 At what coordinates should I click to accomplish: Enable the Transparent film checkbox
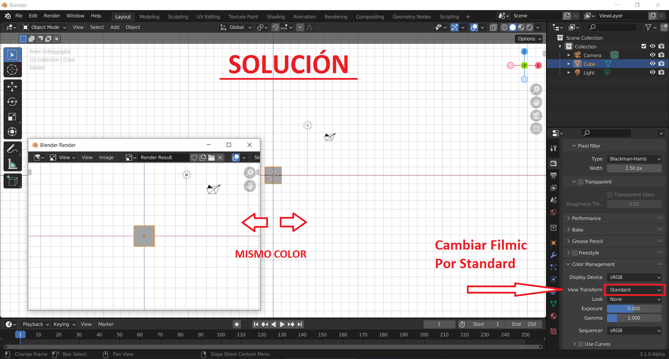pos(580,182)
